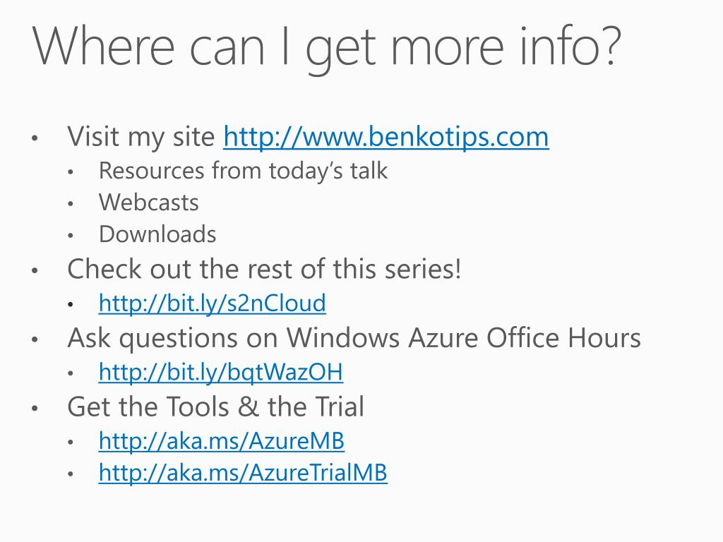Visit the http://aka.ms/AzureTrialMB link
Viewport: 723px width, 542px height.
pyautogui.click(x=243, y=473)
